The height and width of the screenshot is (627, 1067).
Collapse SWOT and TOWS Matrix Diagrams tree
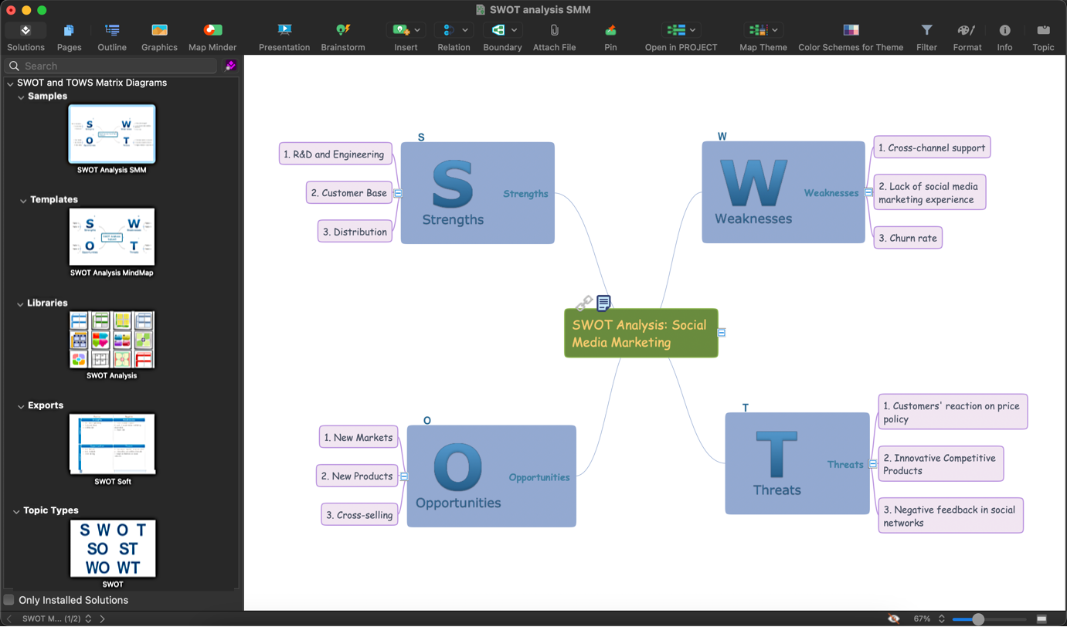(10, 83)
